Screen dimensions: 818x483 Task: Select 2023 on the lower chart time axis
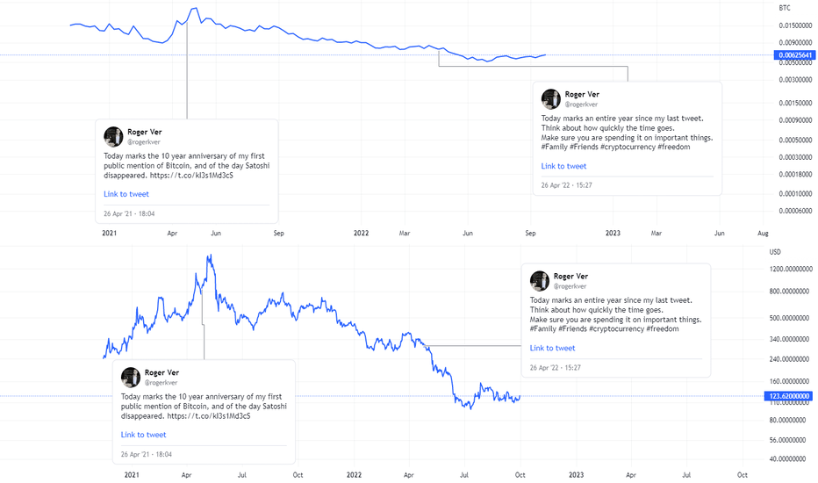[x=576, y=475]
